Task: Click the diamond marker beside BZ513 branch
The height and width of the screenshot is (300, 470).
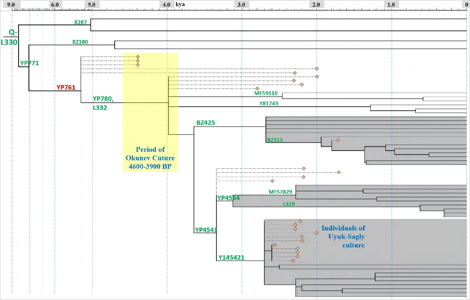Action: 338,140
